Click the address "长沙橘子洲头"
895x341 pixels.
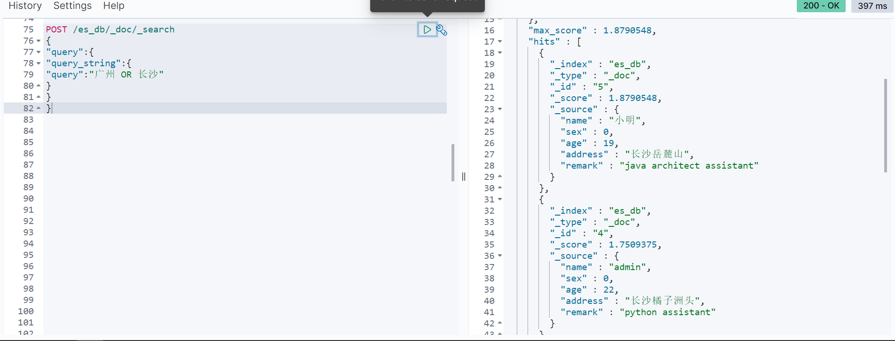(662, 301)
